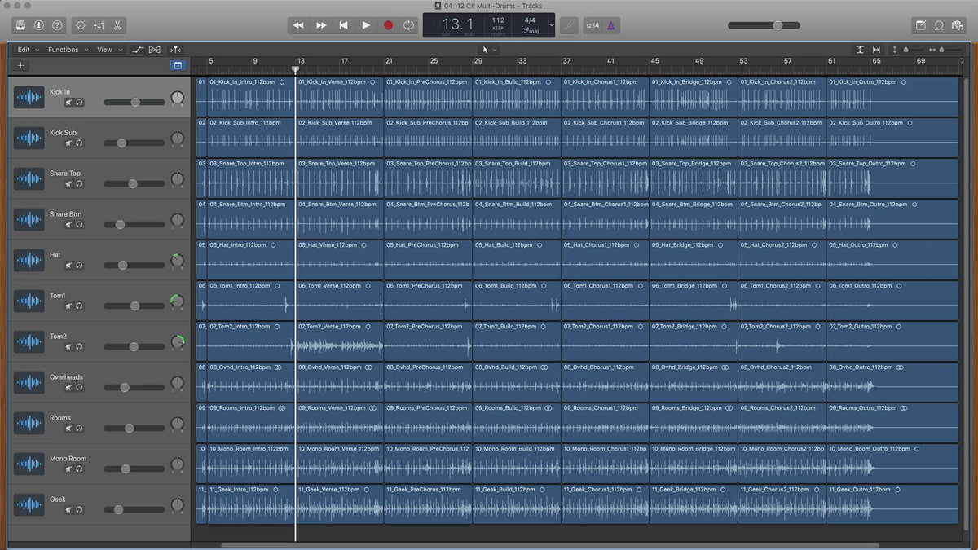Image resolution: width=978 pixels, height=550 pixels.
Task: Open the Mixer from the toolbar
Action: [x=99, y=25]
